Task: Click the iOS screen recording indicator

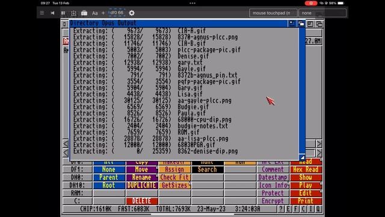Action: [311, 3]
